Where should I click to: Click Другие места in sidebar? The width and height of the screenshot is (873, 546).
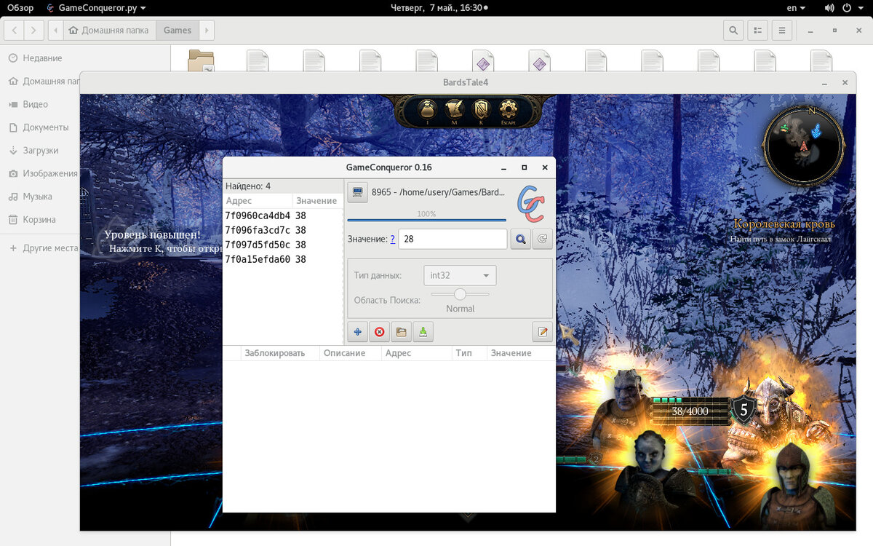click(49, 248)
